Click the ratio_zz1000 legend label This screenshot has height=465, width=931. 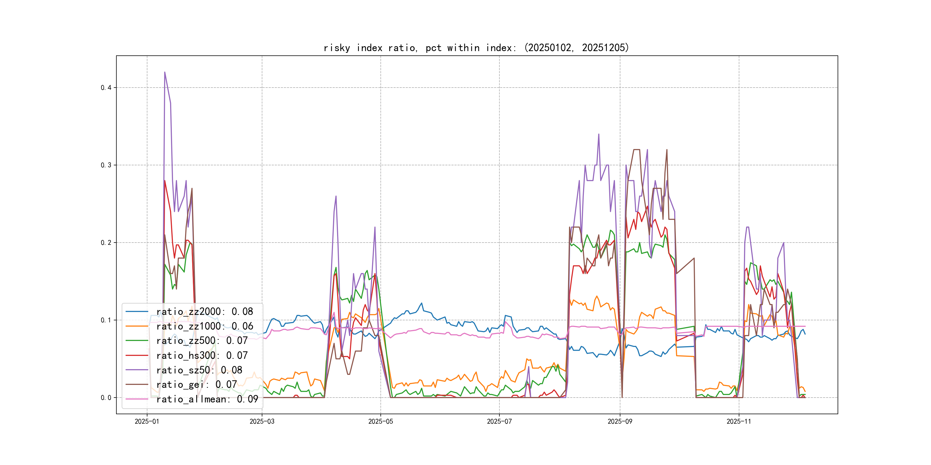tap(205, 326)
